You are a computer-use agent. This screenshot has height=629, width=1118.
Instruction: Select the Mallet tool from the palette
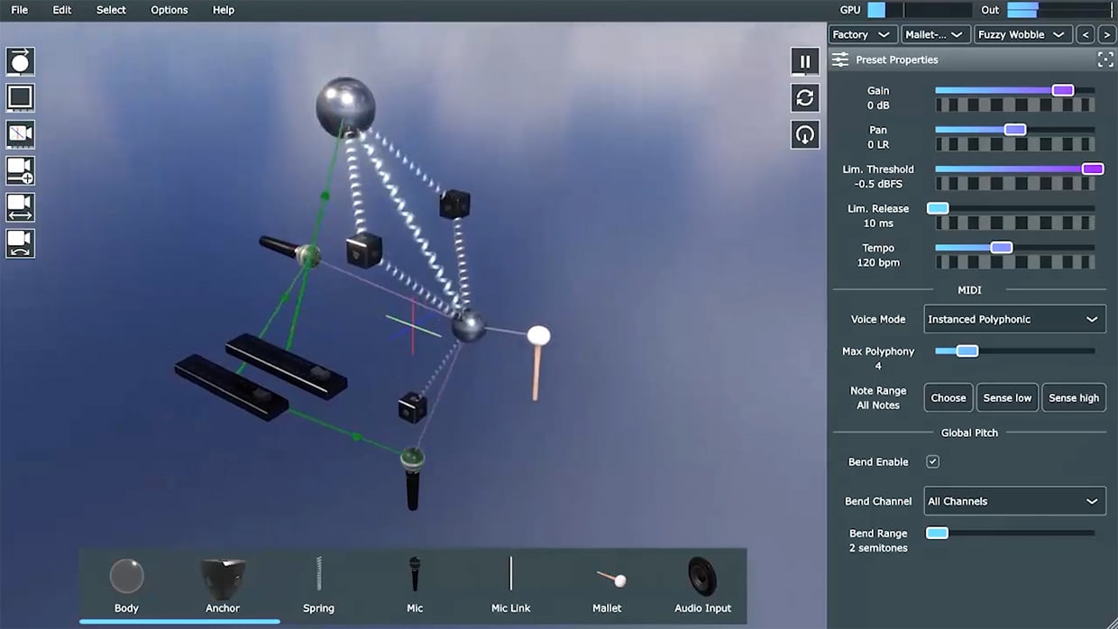[607, 581]
